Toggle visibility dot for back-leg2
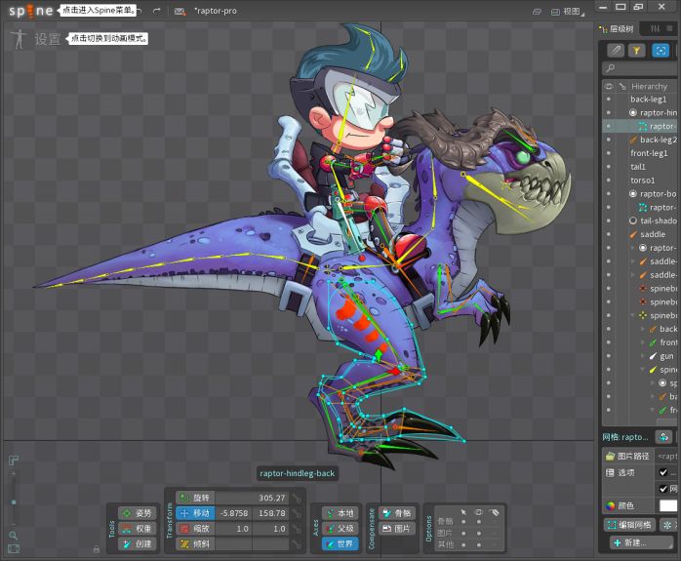 pos(608,140)
